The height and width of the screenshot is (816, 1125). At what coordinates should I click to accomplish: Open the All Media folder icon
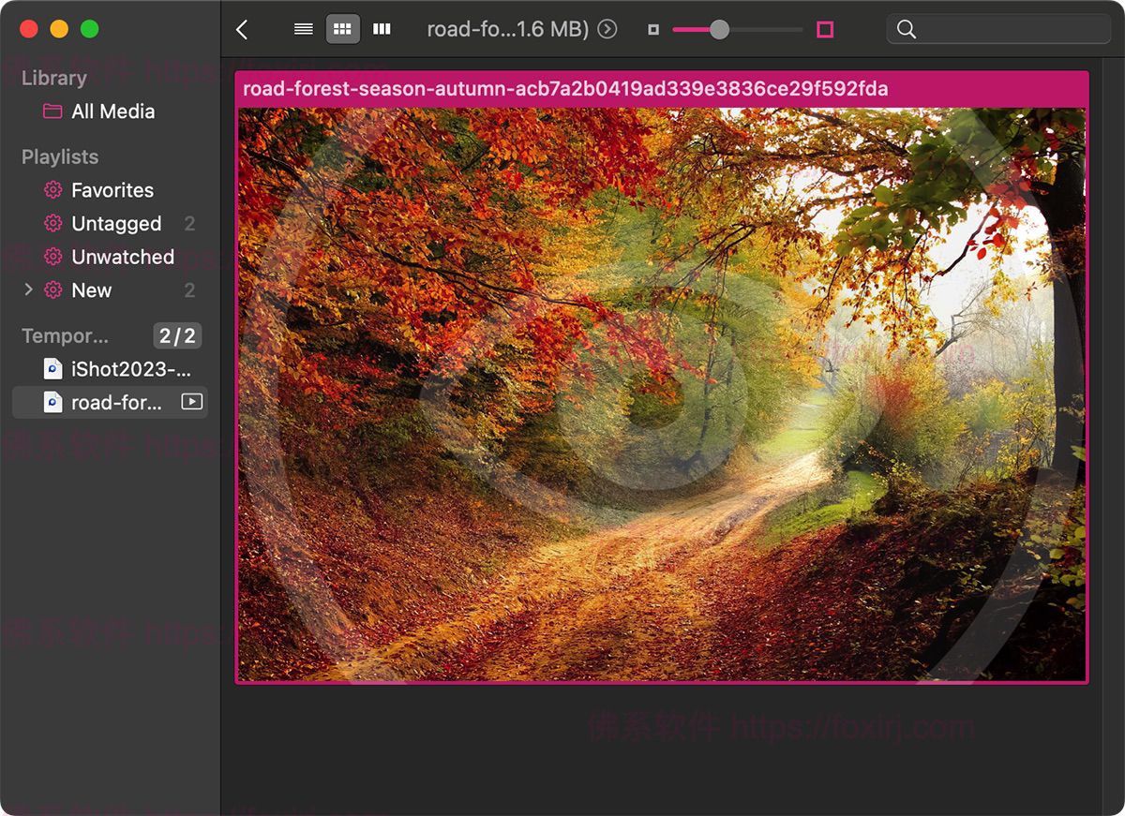52,111
